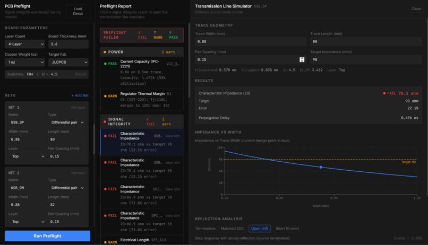Click the left panel scrollbar
Screen dimensions: 428x245
click(x=94, y=139)
